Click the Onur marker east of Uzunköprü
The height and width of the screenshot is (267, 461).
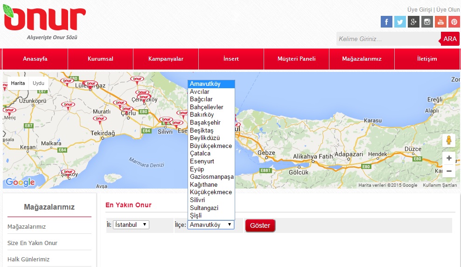68,105
